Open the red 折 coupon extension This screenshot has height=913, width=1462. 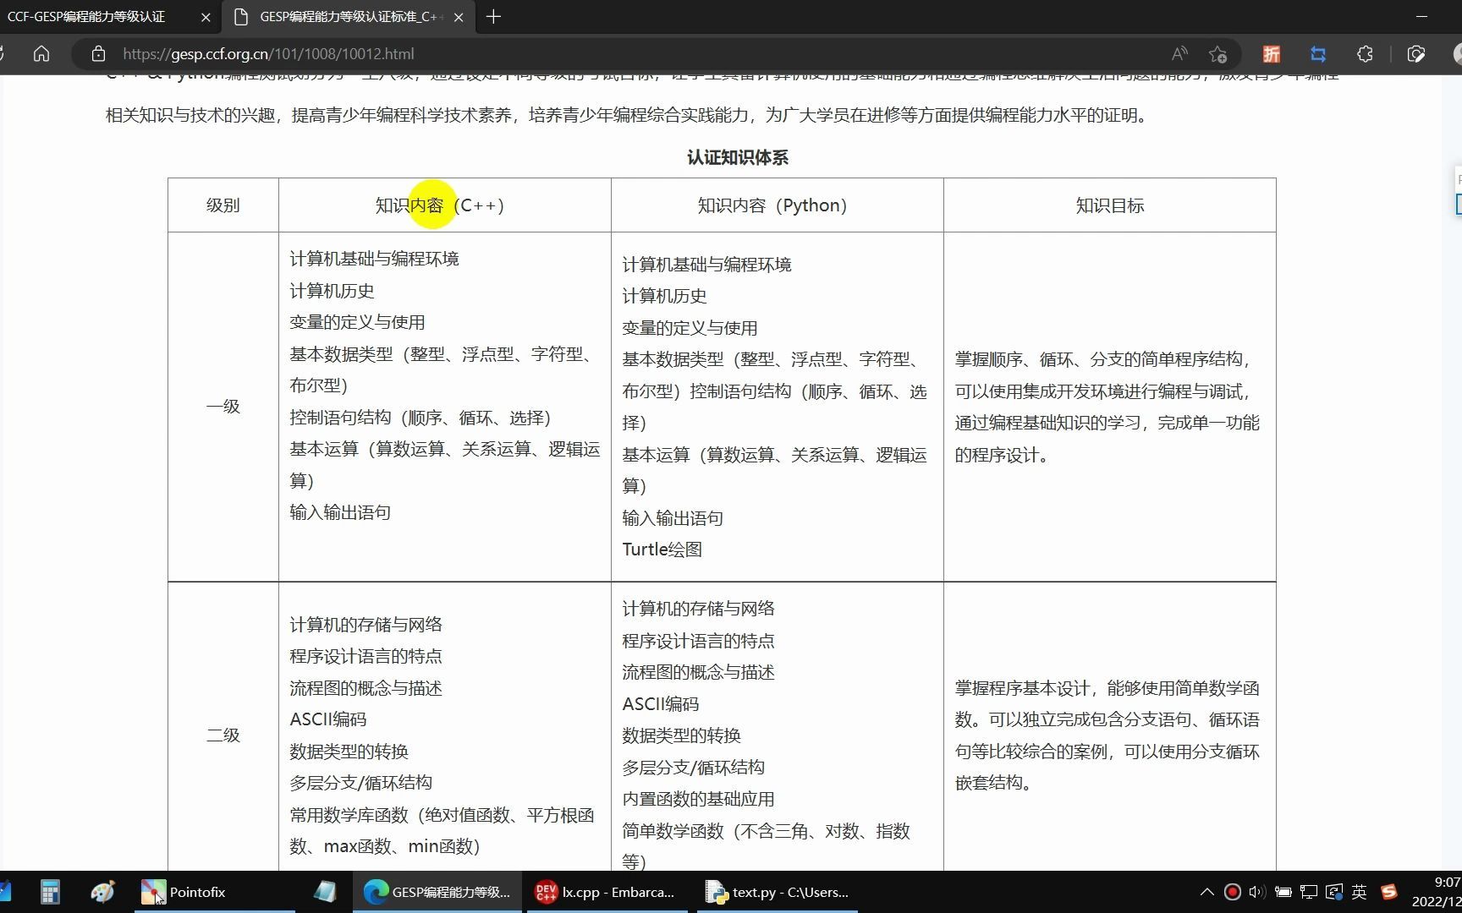click(1271, 54)
